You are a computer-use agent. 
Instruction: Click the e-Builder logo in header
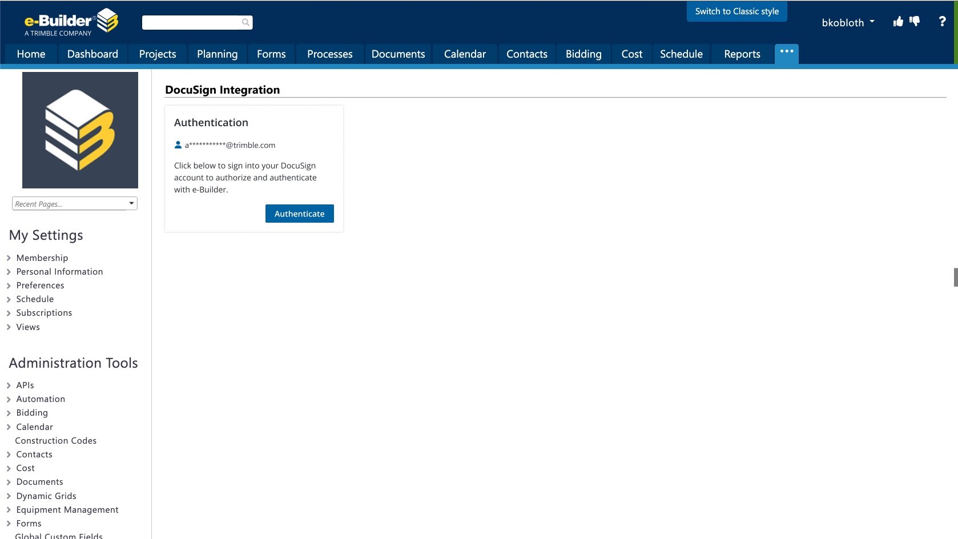pos(71,22)
